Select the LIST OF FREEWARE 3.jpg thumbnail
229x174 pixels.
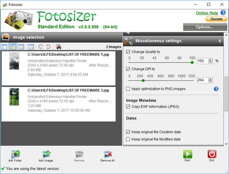coord(14,97)
